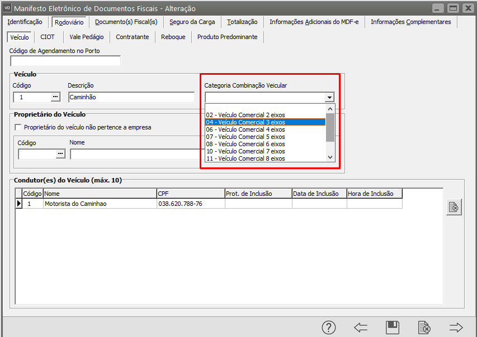Select CPF cell 038.620.788-76
Image resolution: width=477 pixels, height=337 pixels.
click(191, 204)
